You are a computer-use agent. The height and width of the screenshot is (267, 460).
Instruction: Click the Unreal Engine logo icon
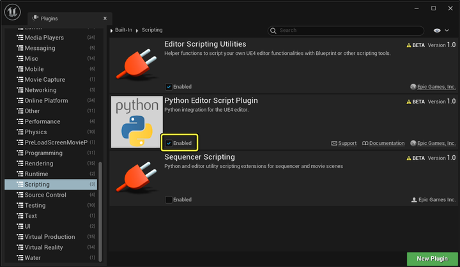point(12,12)
